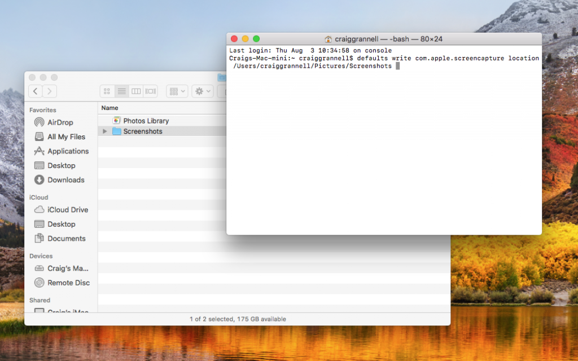Switch Finder to icon view
The width and height of the screenshot is (578, 361).
pos(107,91)
